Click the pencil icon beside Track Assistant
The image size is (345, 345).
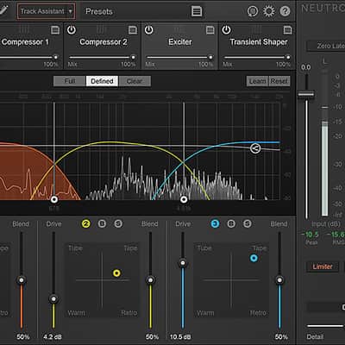4,10
